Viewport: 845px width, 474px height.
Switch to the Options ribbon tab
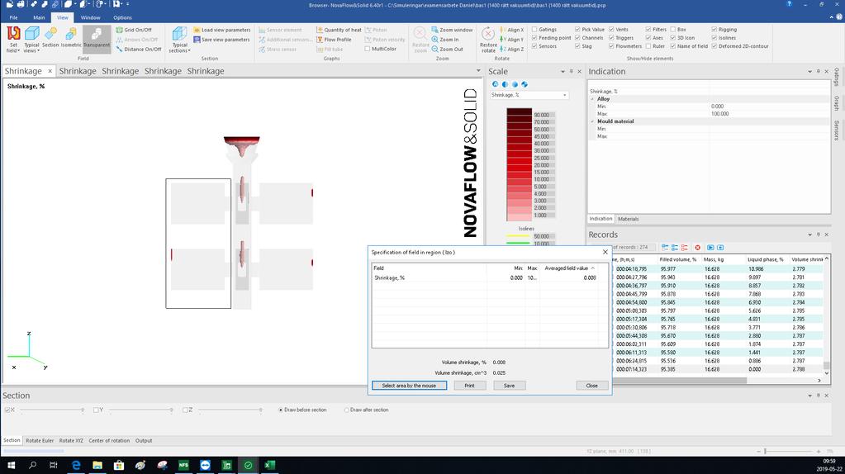tap(123, 17)
